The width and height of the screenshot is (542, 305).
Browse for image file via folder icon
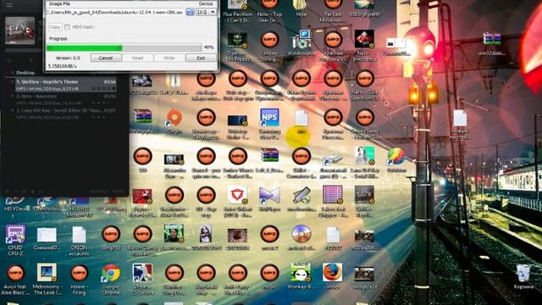coord(190,12)
